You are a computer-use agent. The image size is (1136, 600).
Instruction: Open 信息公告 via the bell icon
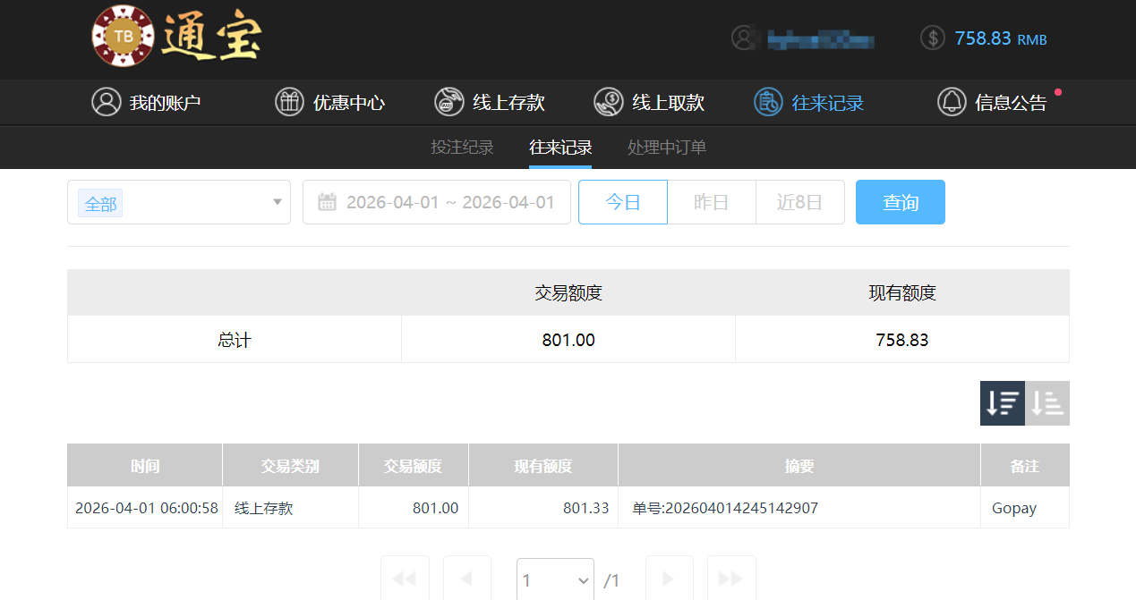951,102
